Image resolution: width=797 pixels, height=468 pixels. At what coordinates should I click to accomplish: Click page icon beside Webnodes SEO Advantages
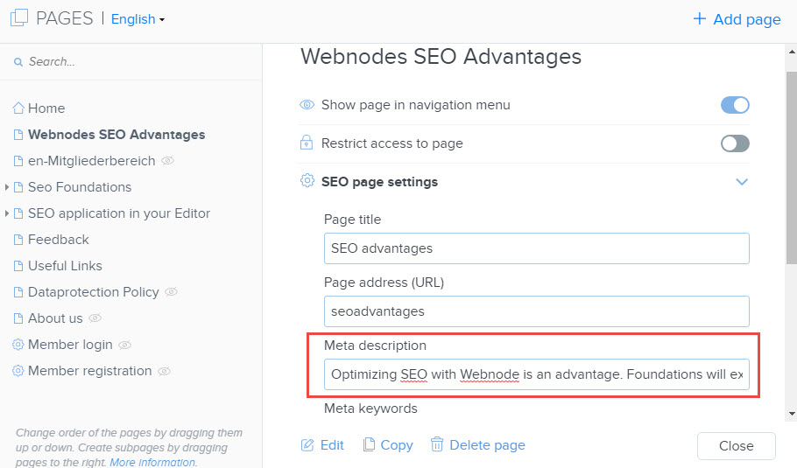(18, 135)
